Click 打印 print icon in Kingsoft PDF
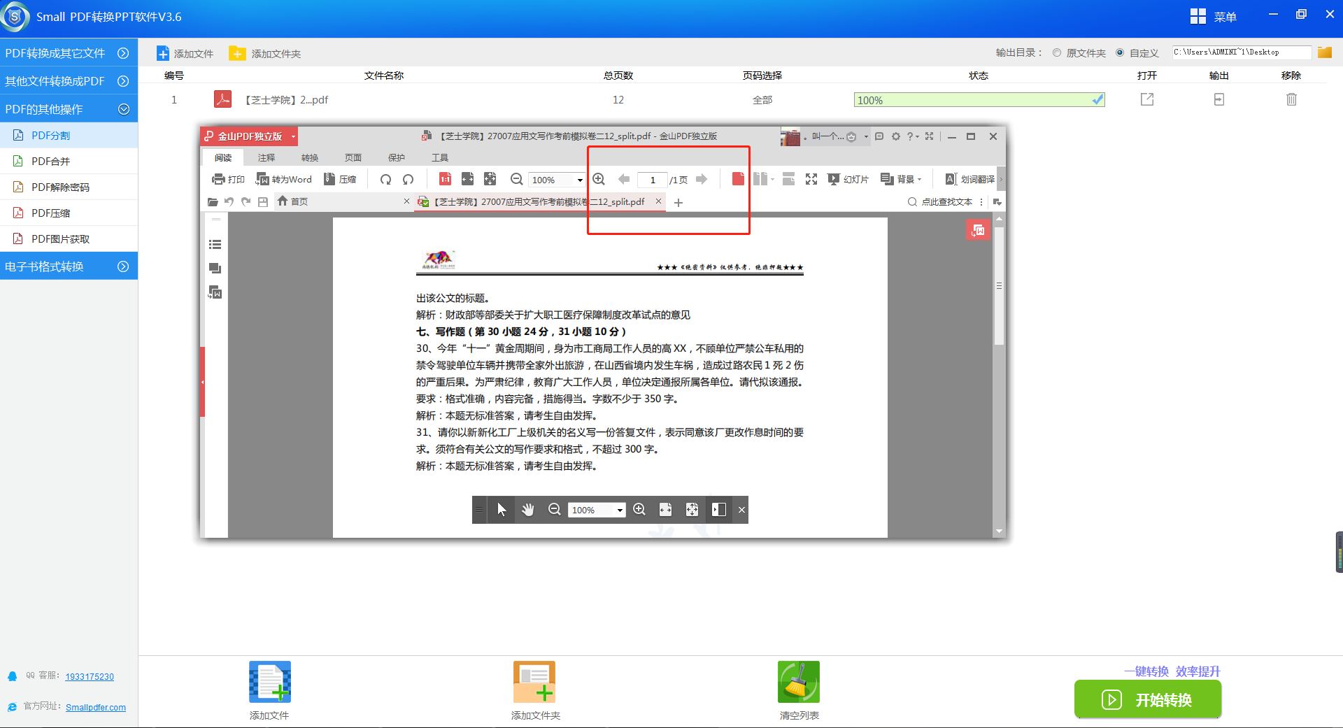1343x728 pixels. 228,179
